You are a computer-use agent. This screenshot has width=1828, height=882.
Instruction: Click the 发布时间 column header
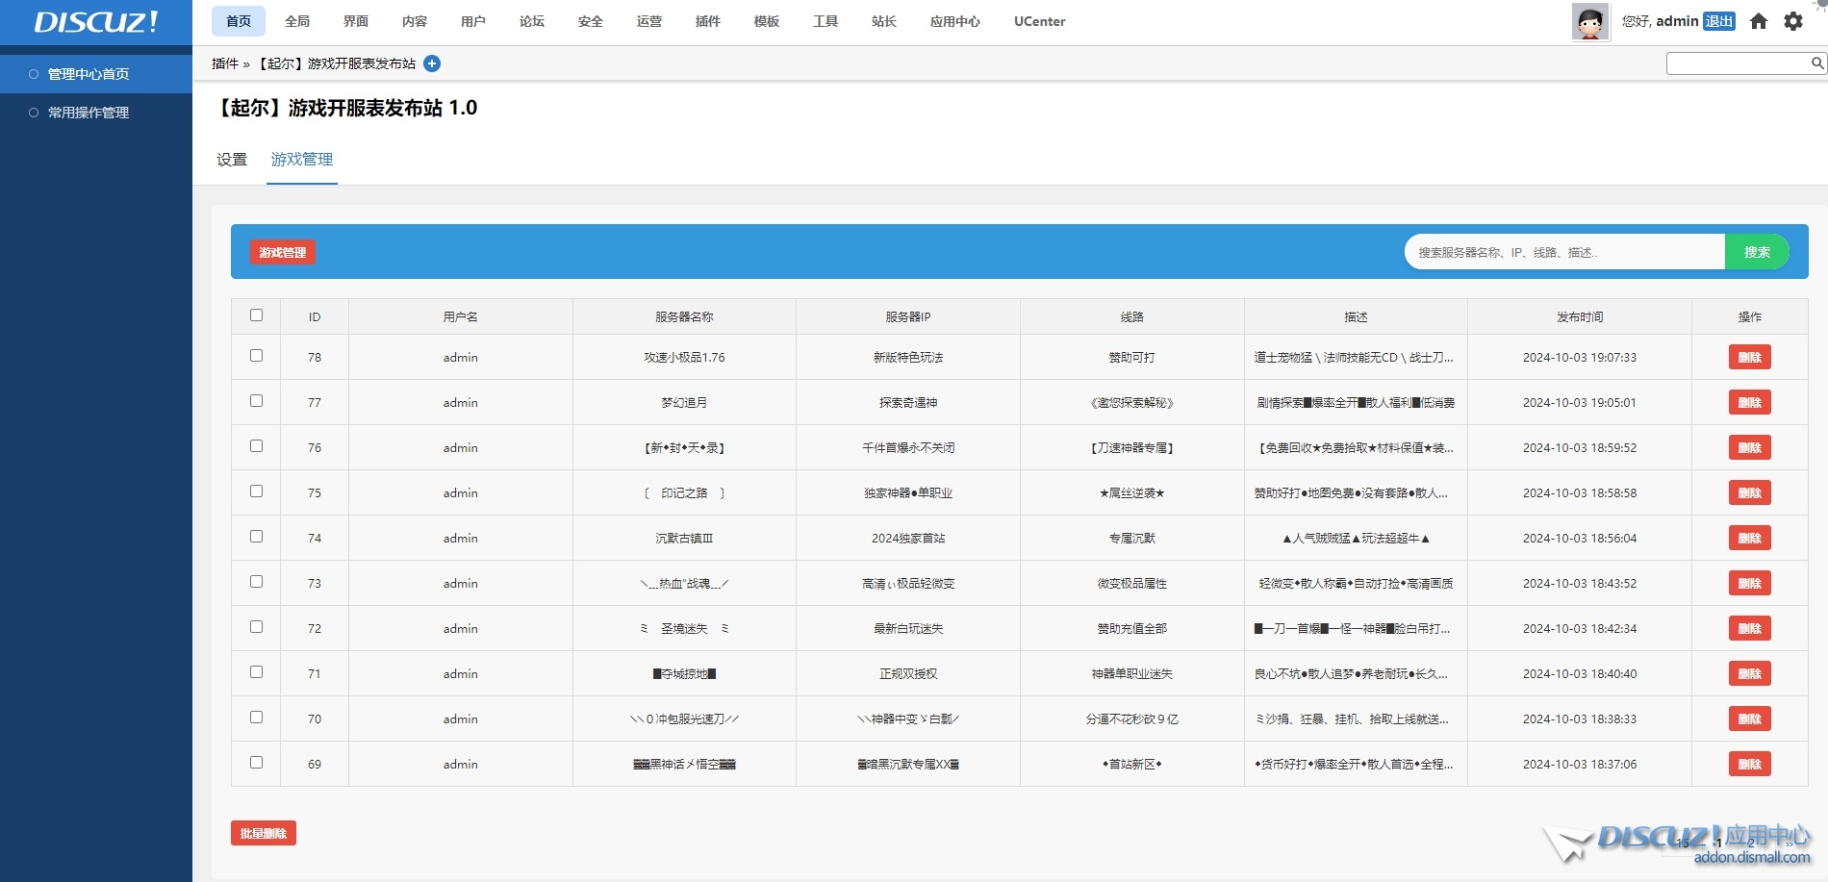click(x=1580, y=316)
